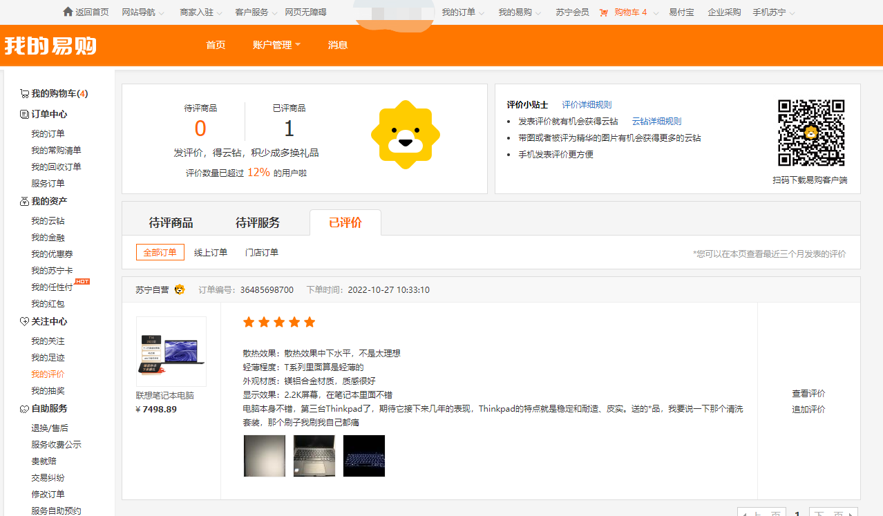This screenshot has height=516, width=883.
Task: Open the 联想笔记本电脑 product name link
Action: [165, 396]
